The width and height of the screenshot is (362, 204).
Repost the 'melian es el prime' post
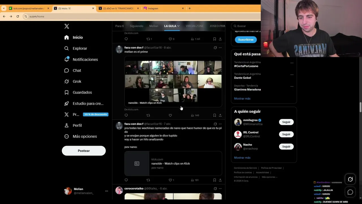pyautogui.click(x=148, y=115)
